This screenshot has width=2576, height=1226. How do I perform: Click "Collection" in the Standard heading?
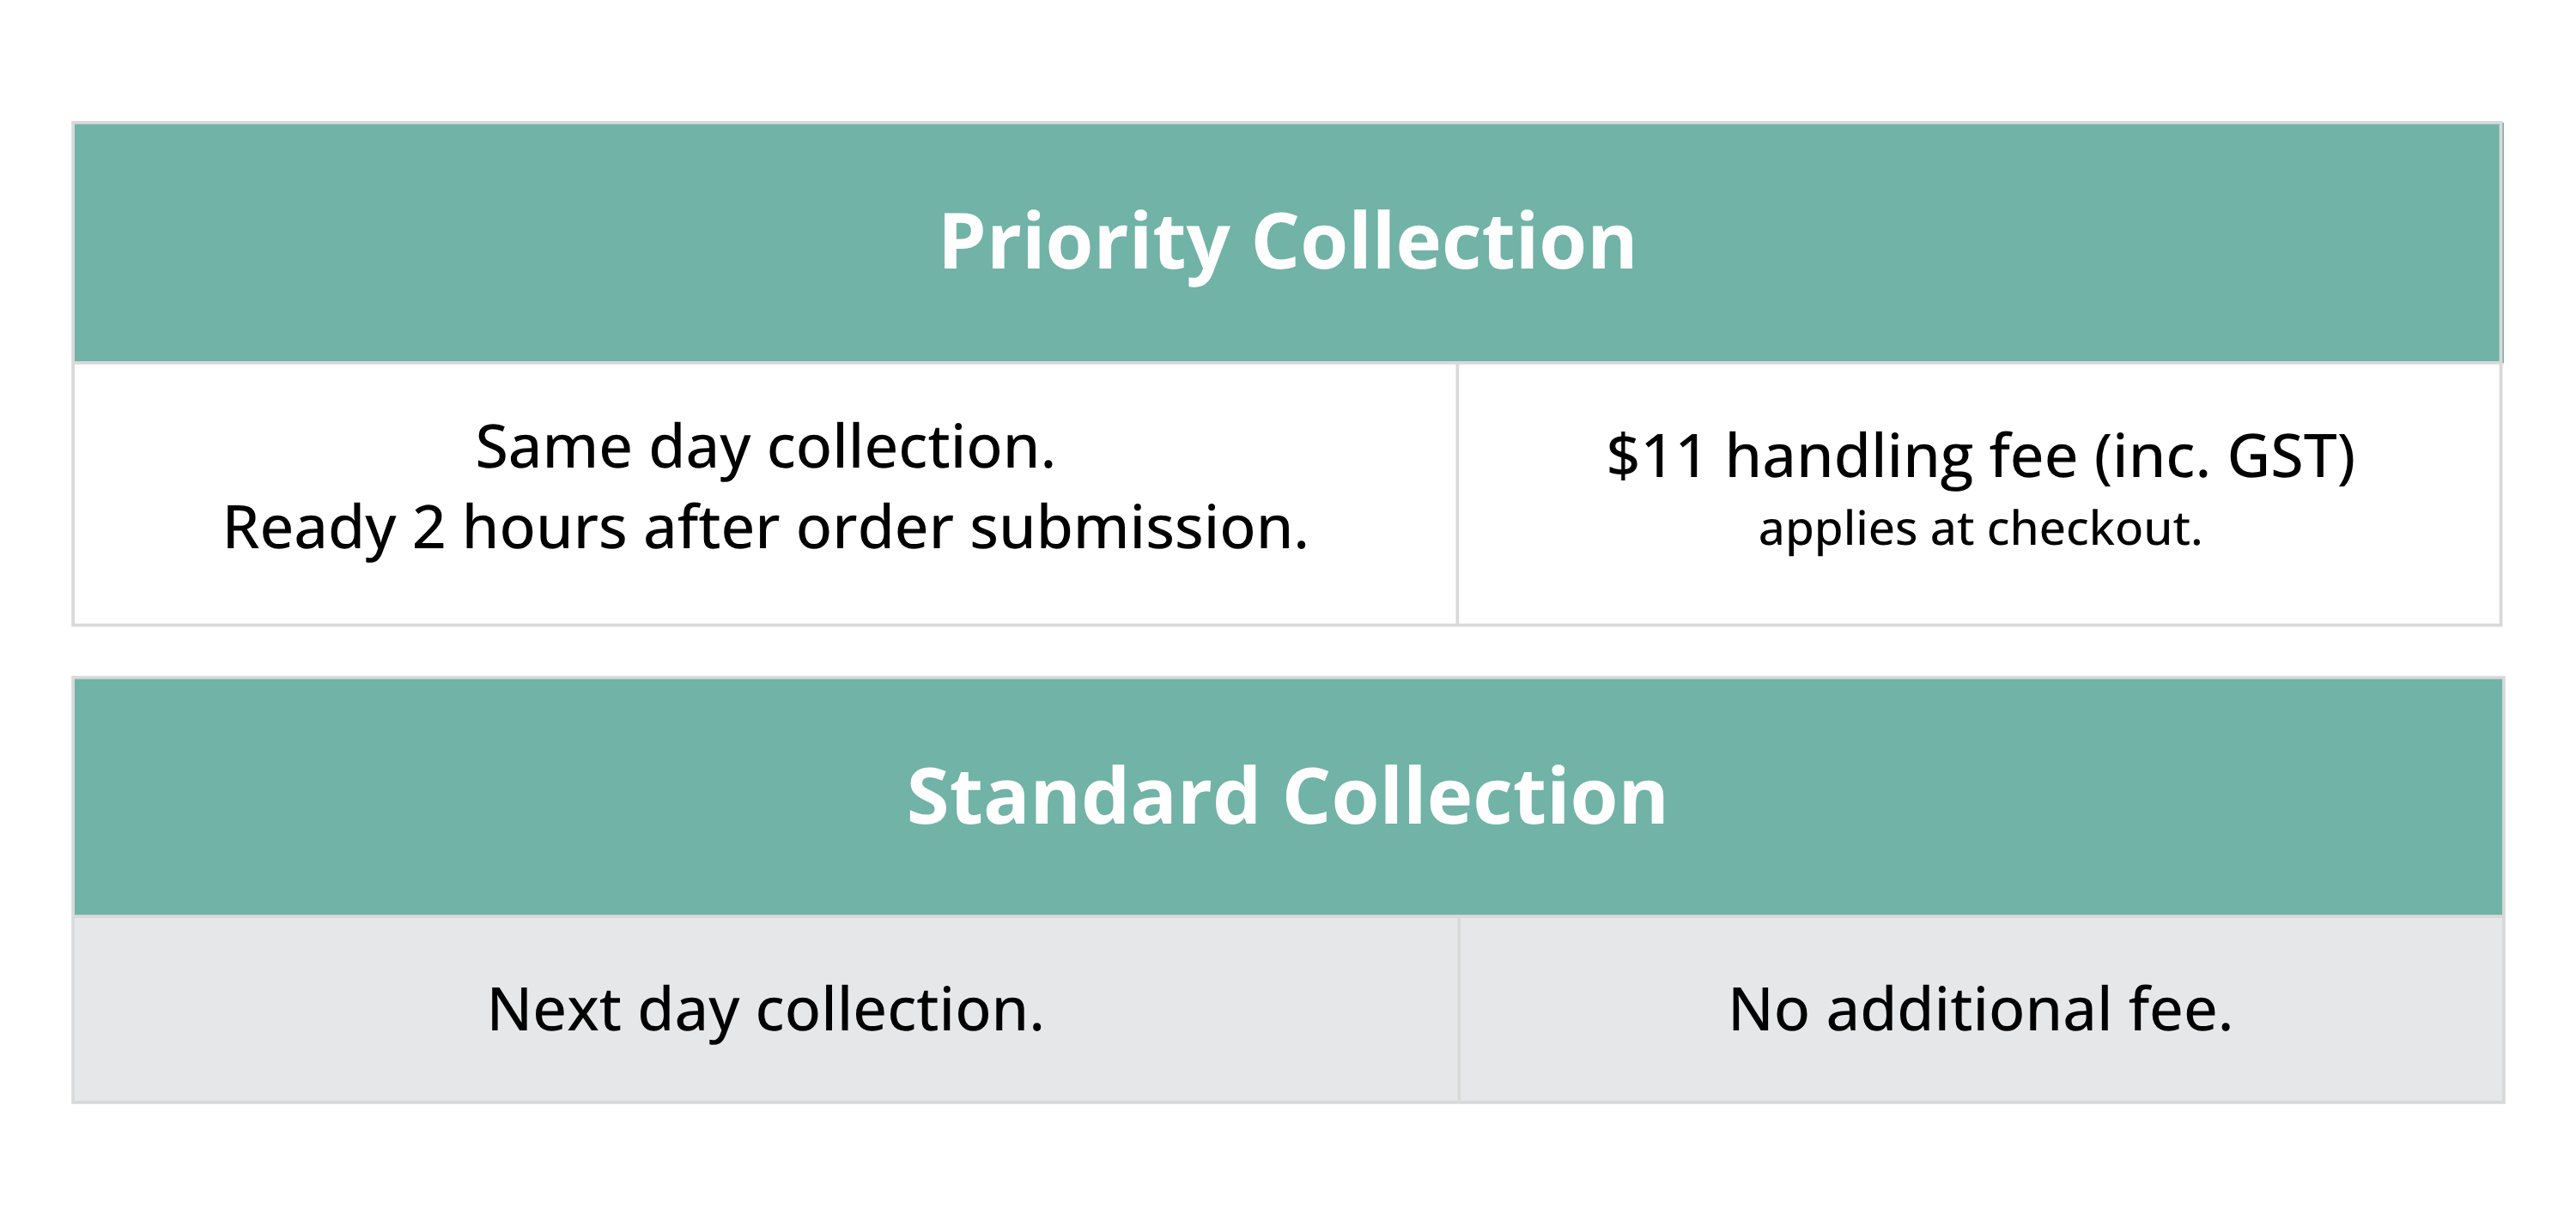pyautogui.click(x=1475, y=796)
